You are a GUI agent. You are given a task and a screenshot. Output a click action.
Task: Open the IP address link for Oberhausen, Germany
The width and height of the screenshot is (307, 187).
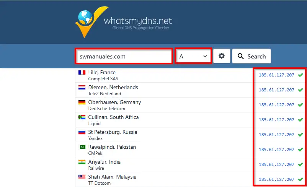(x=276, y=105)
